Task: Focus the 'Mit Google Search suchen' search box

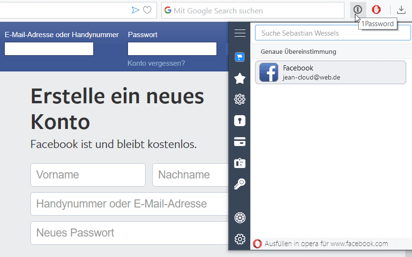Action: tap(253, 10)
